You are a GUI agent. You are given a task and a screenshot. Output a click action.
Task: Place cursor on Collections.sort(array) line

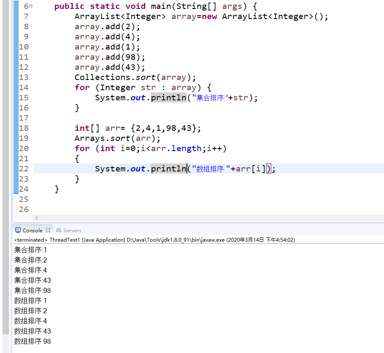click(135, 77)
